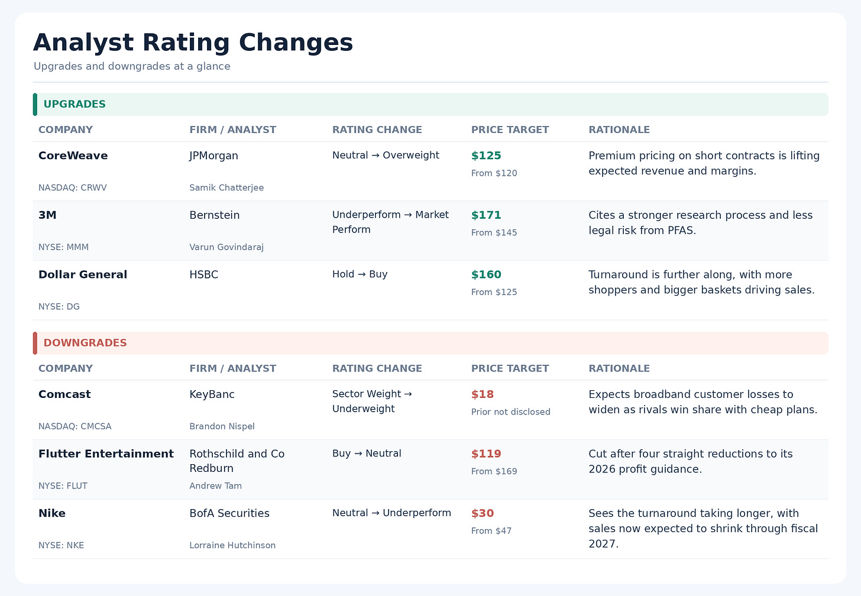The height and width of the screenshot is (596, 861).
Task: Click the Analyst Rating Changes title
Action: 193,43
